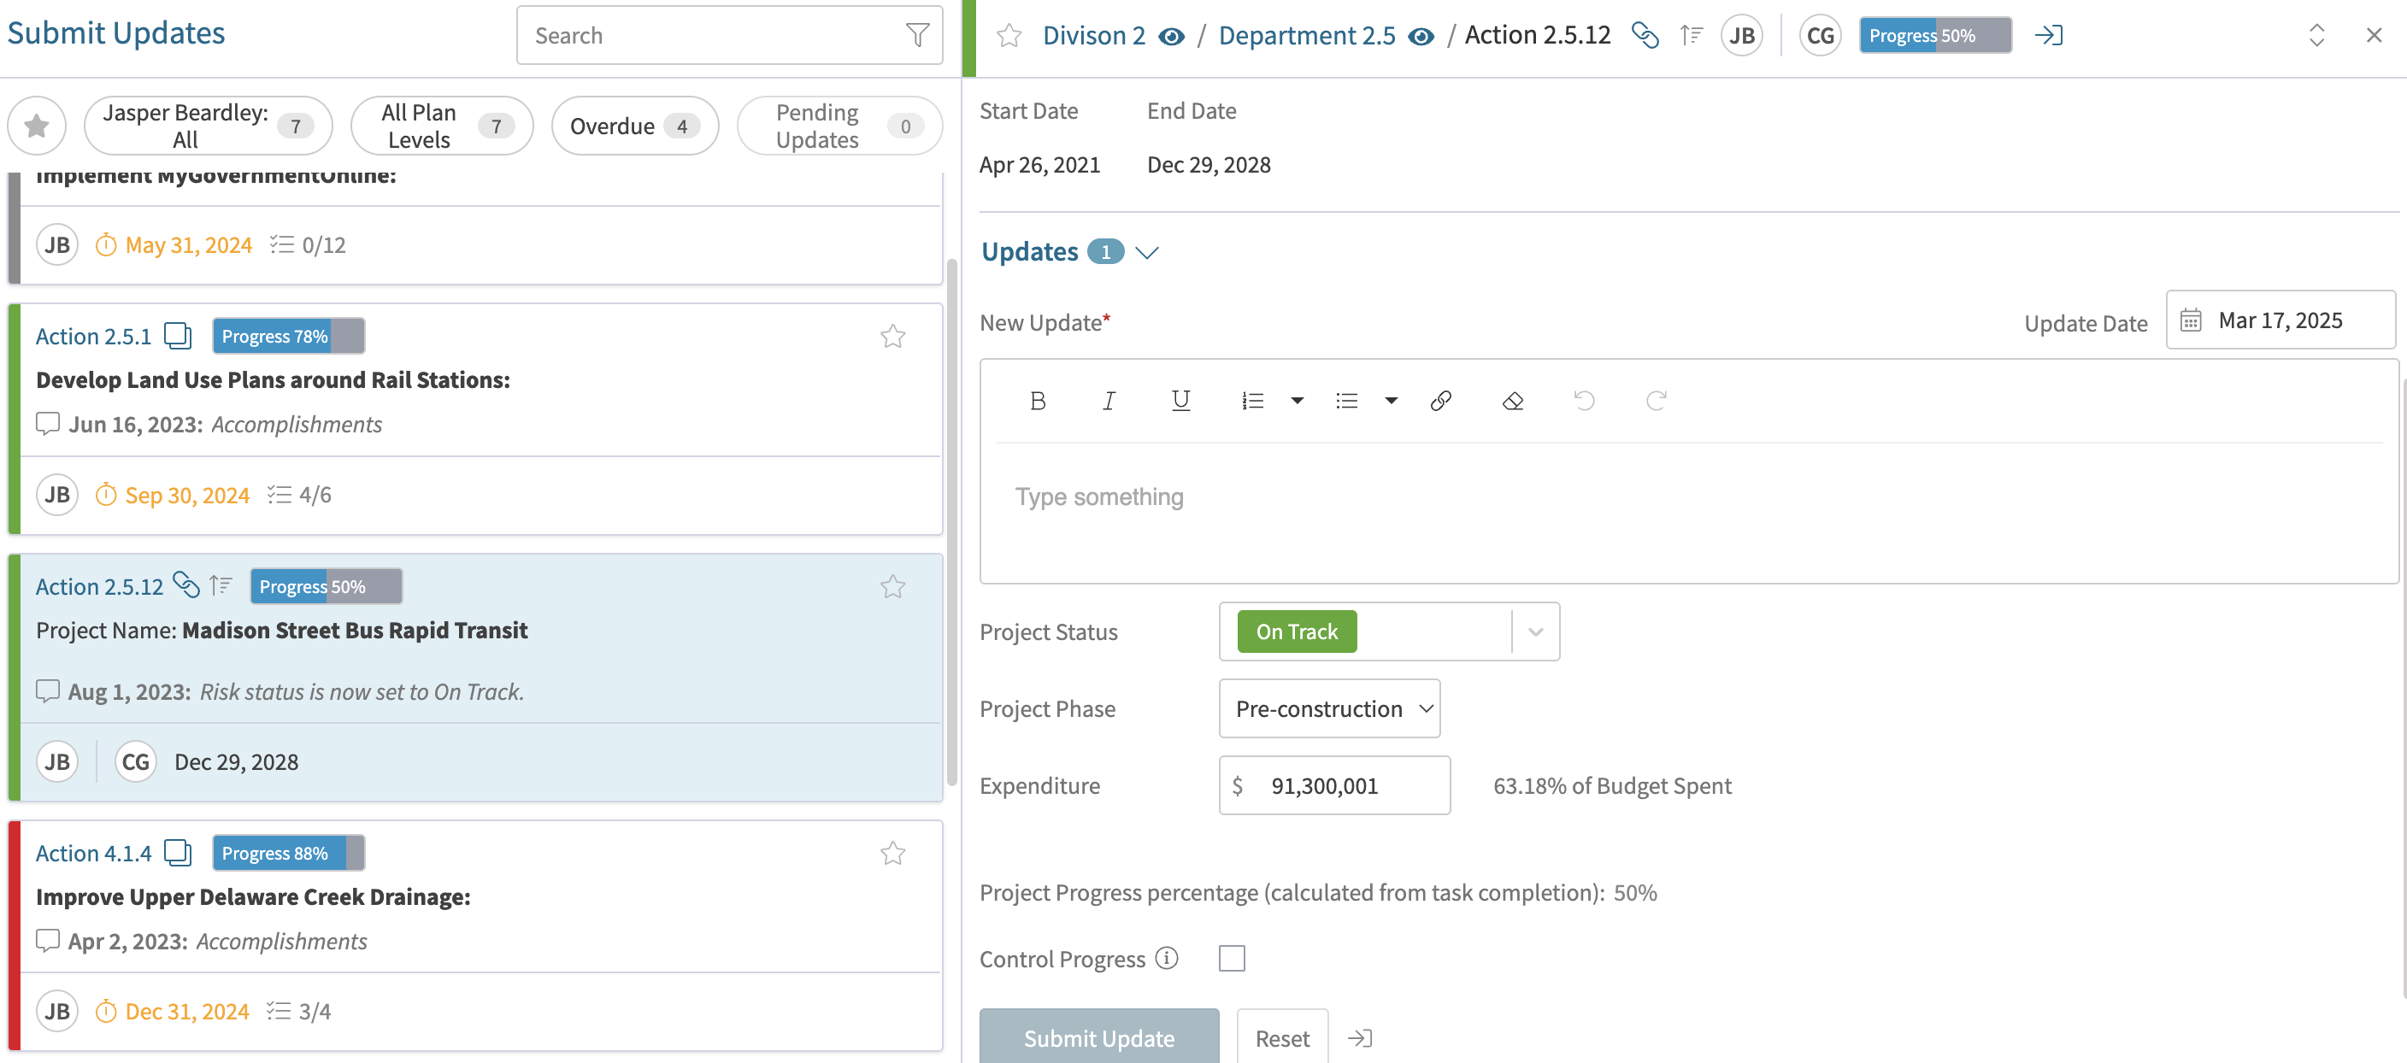Click the Submit Update button

pyautogui.click(x=1099, y=1037)
